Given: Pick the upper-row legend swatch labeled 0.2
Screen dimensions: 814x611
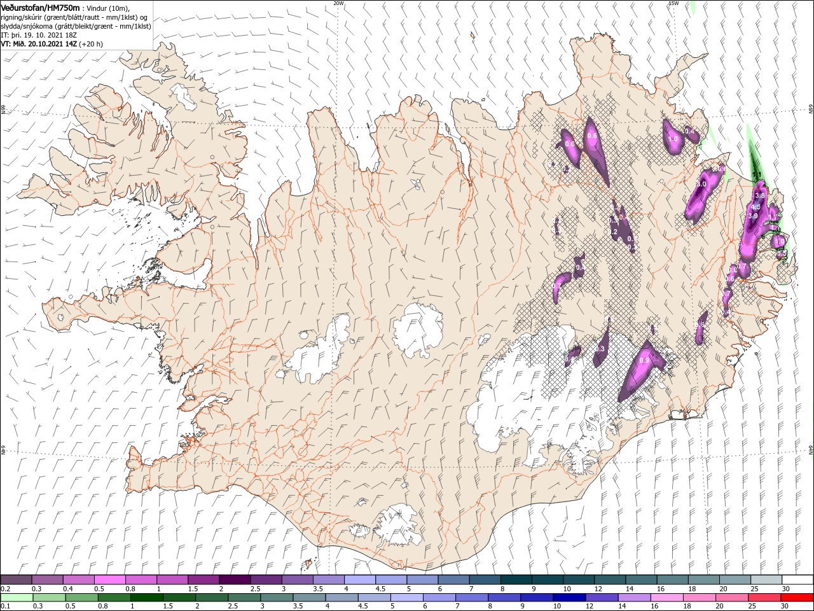Looking at the screenshot, I should click(17, 580).
